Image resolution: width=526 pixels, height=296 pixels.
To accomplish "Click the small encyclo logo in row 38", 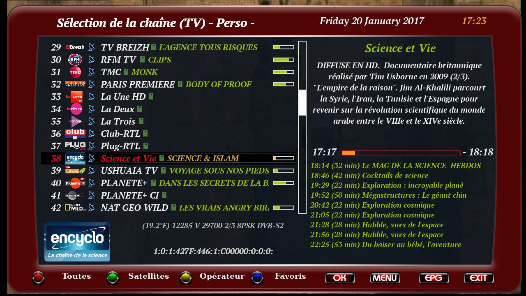I will coord(75,158).
